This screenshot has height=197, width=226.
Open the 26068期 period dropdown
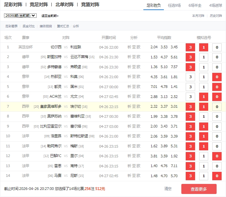[x=20, y=15]
